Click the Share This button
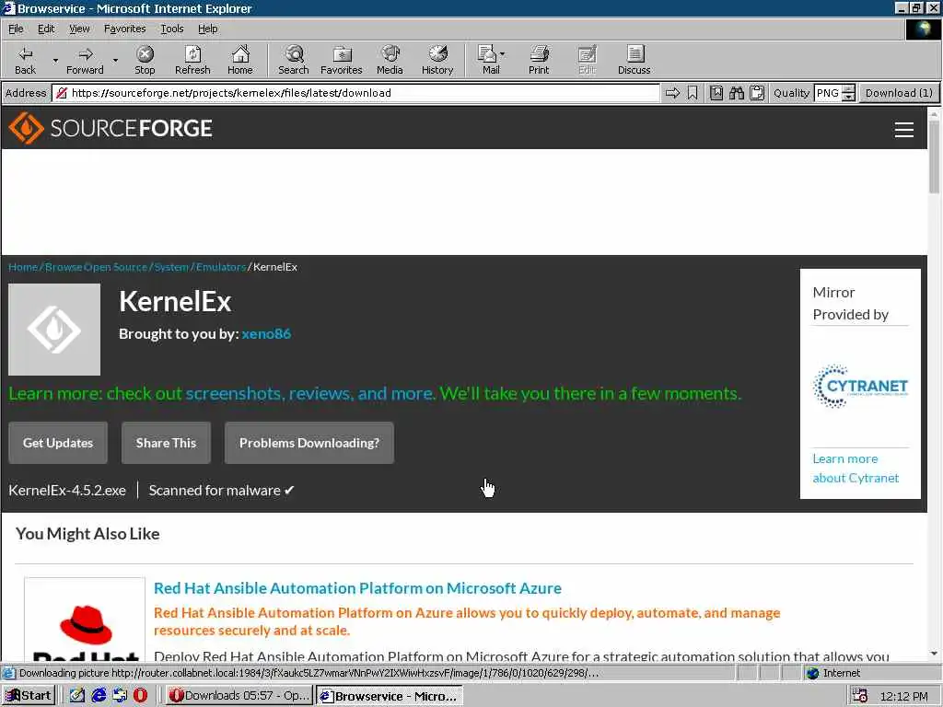The height and width of the screenshot is (707, 943). 166,443
